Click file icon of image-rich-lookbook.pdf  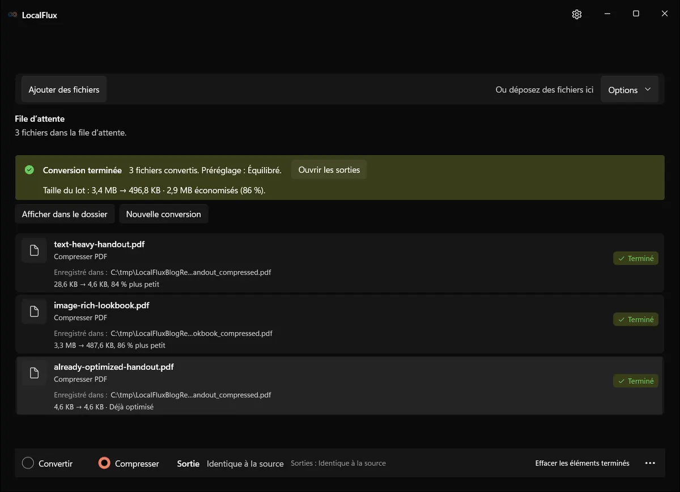34,311
